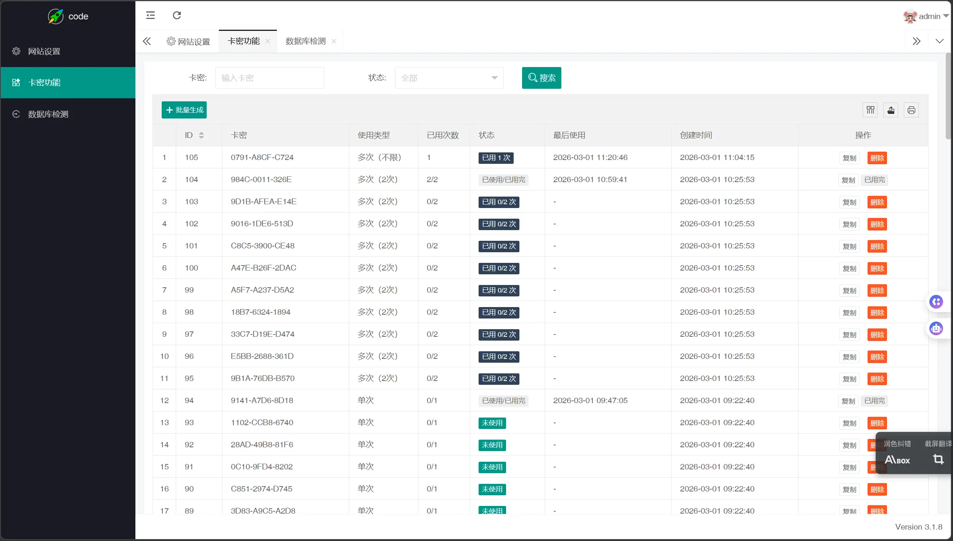Viewport: 953px width, 541px height.
Task: Sort table by ID column arrows
Action: pos(201,135)
